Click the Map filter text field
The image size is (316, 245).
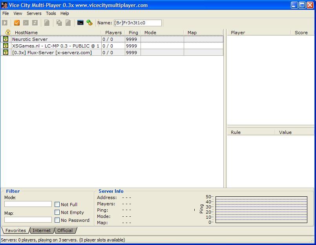[x=28, y=219]
